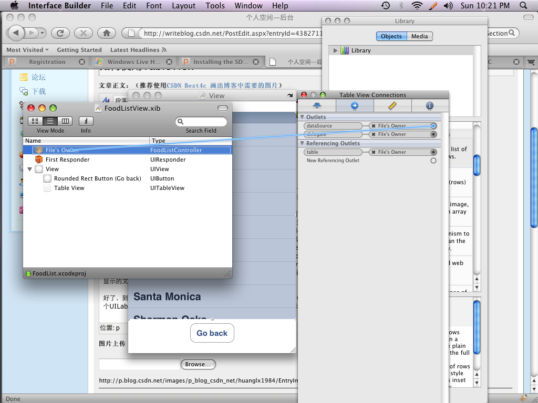Click the Library list scrollbar thumb

pyautogui.click(x=477, y=165)
